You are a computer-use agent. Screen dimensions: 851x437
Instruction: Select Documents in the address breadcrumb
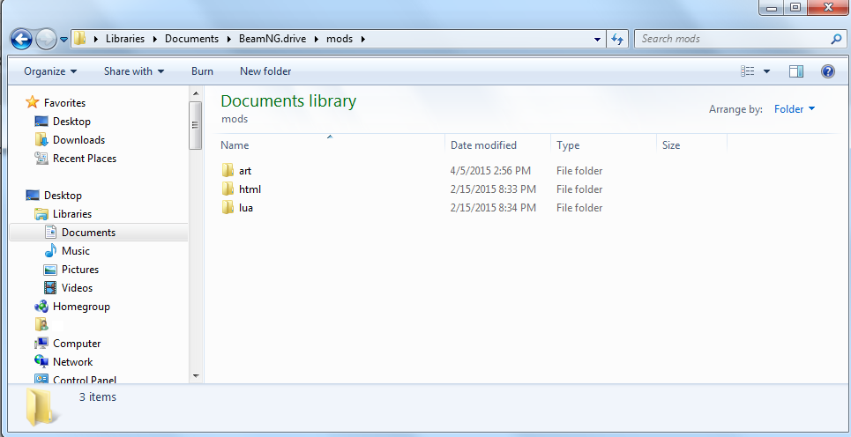coord(191,39)
